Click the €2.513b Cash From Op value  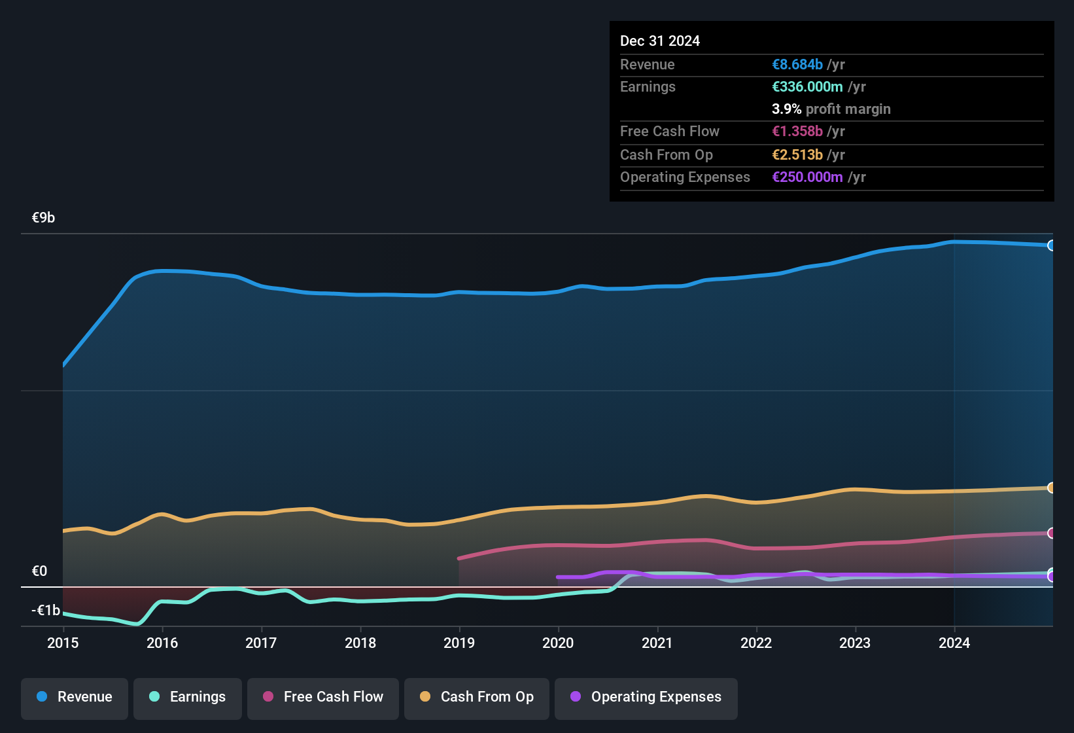[797, 155]
